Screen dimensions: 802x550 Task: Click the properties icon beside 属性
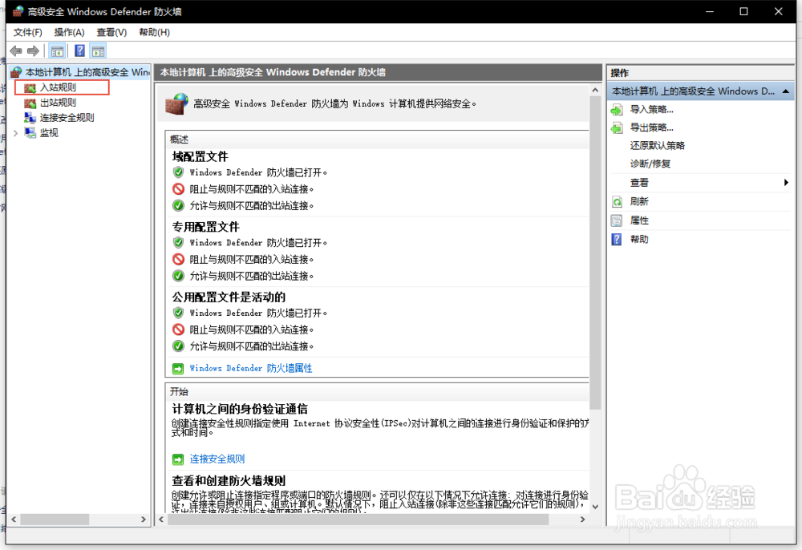(617, 220)
